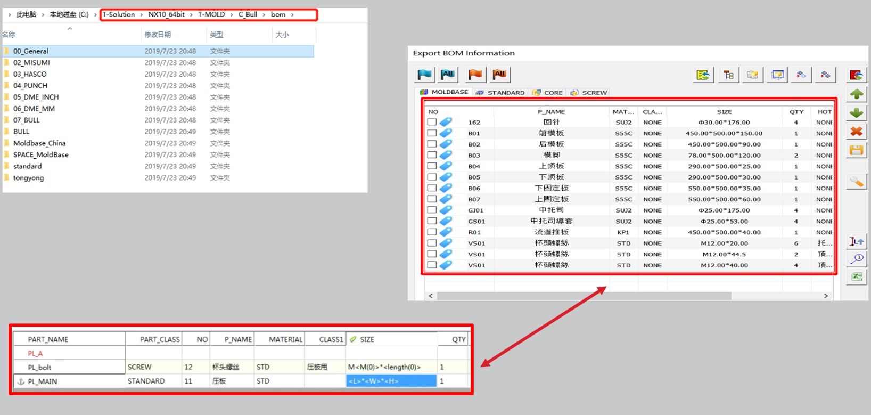
Task: Select the highlighted <L>*<W>*<H> size cell
Action: tap(391, 381)
